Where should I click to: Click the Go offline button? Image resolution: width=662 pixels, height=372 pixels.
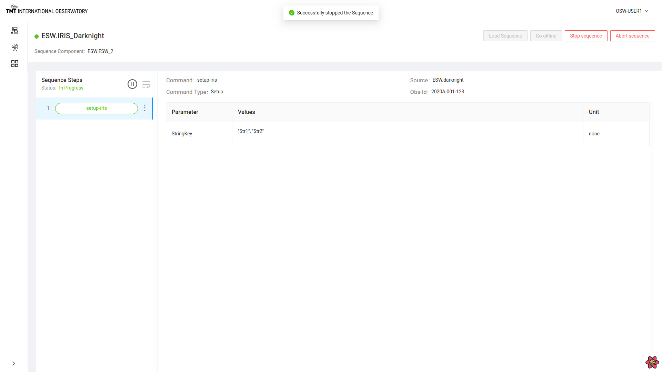pos(546,36)
